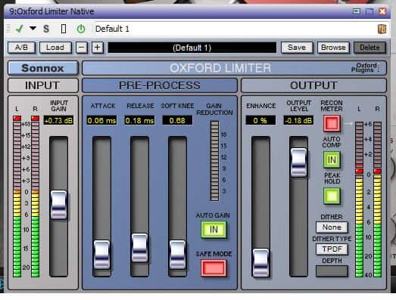The height and width of the screenshot is (300, 396).
Task: Toggle the red Safe Mode button
Action: pos(214,268)
